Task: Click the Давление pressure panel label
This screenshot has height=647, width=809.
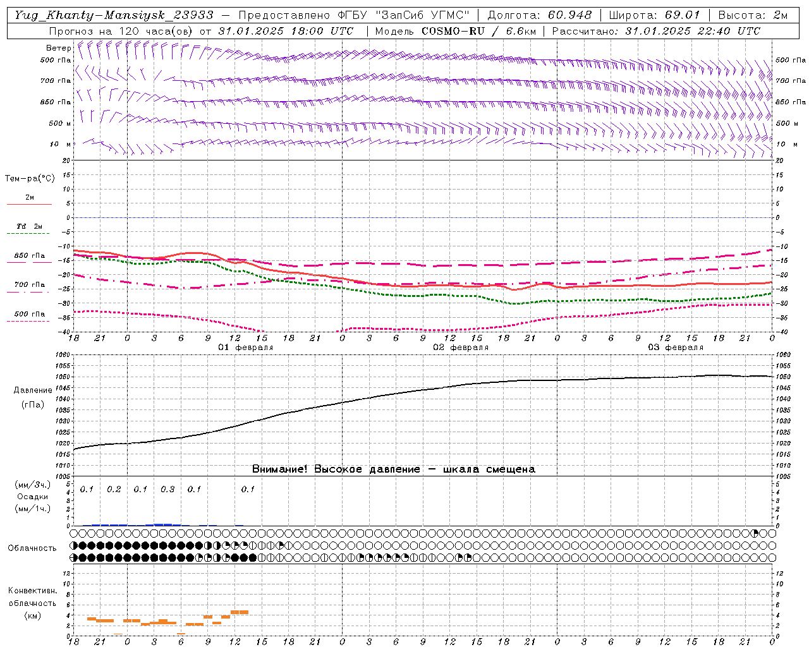Action: [33, 390]
